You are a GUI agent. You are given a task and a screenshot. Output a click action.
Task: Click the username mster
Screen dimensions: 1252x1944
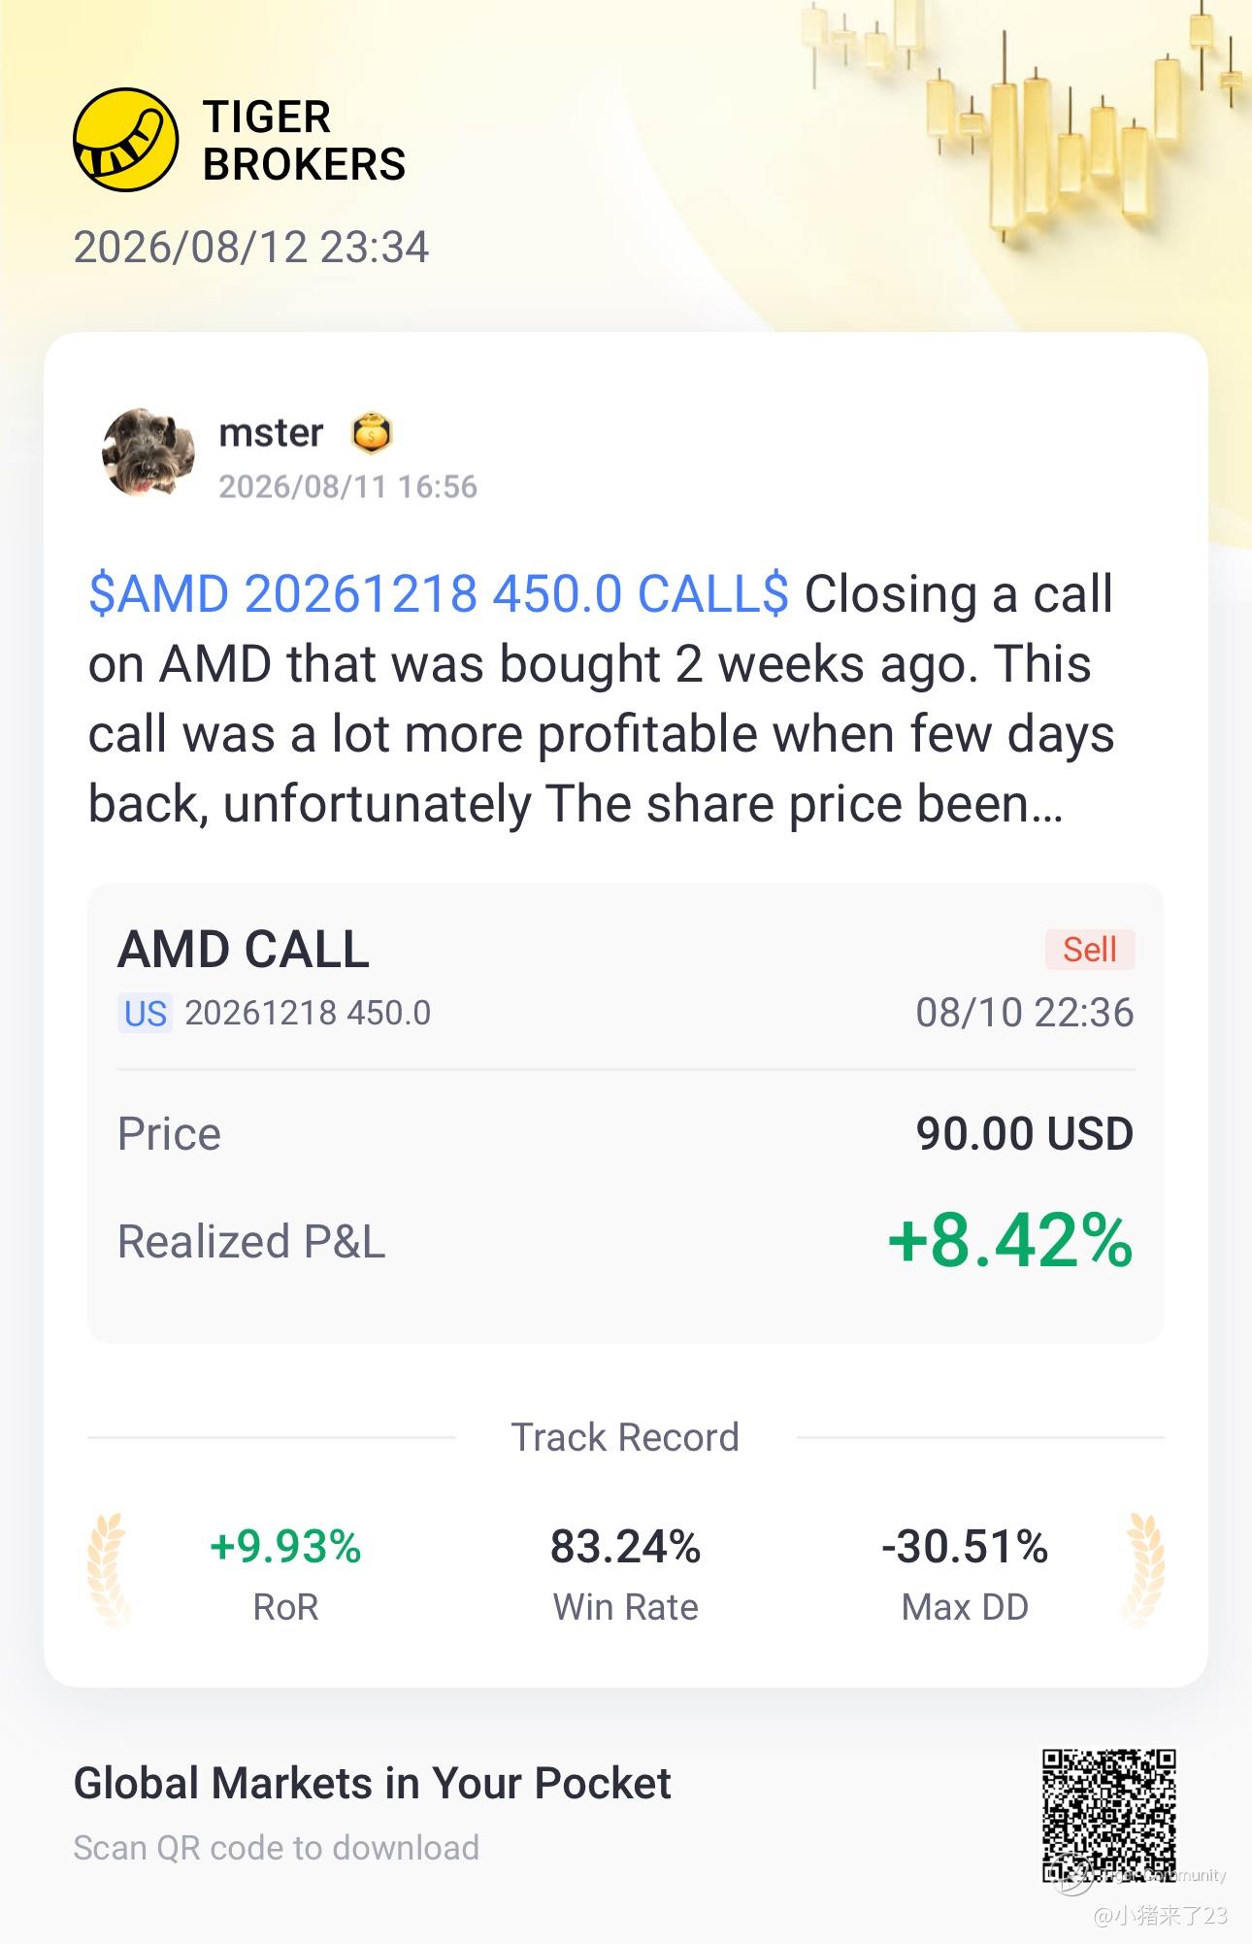tap(271, 433)
